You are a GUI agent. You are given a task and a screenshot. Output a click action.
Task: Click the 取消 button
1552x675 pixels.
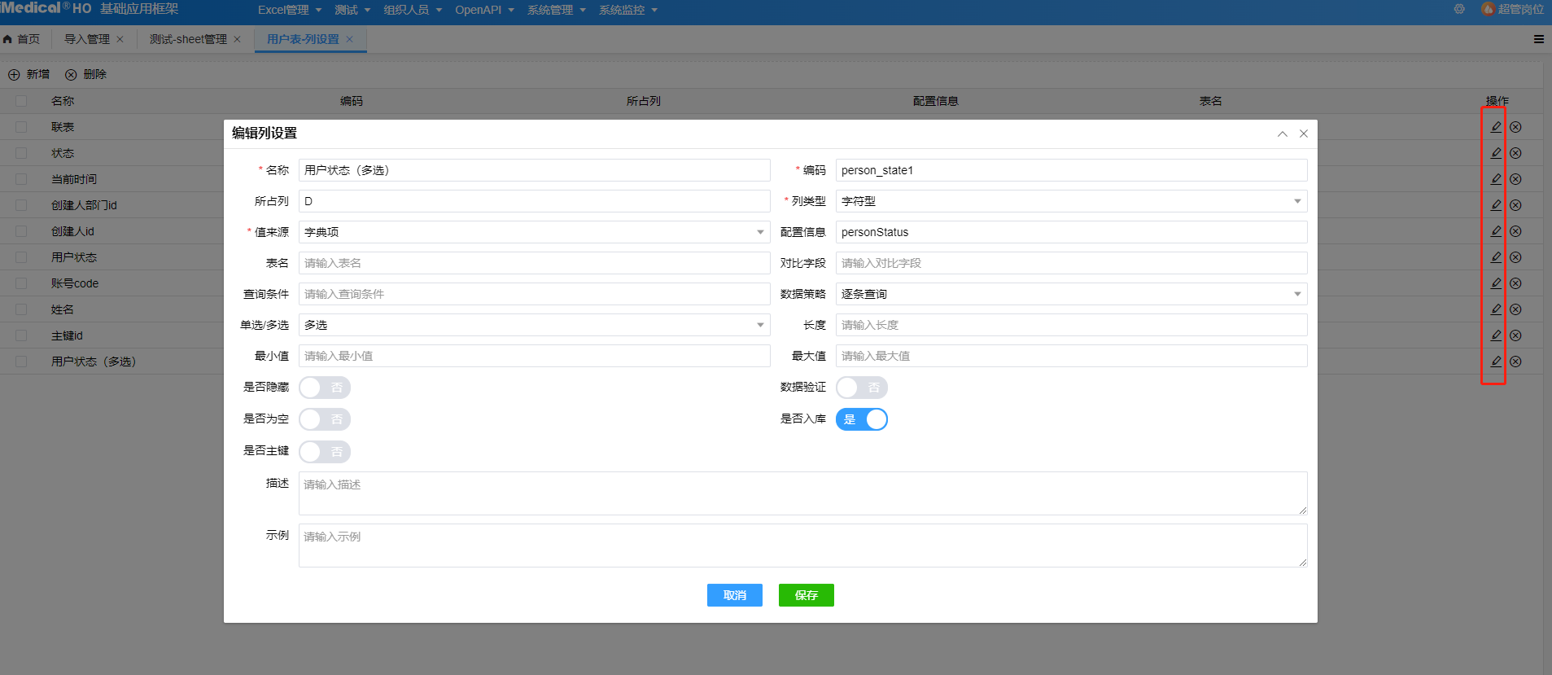pos(735,595)
